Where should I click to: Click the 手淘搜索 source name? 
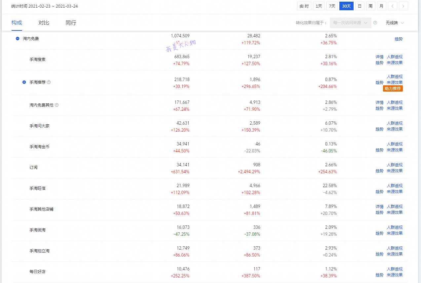point(37,60)
